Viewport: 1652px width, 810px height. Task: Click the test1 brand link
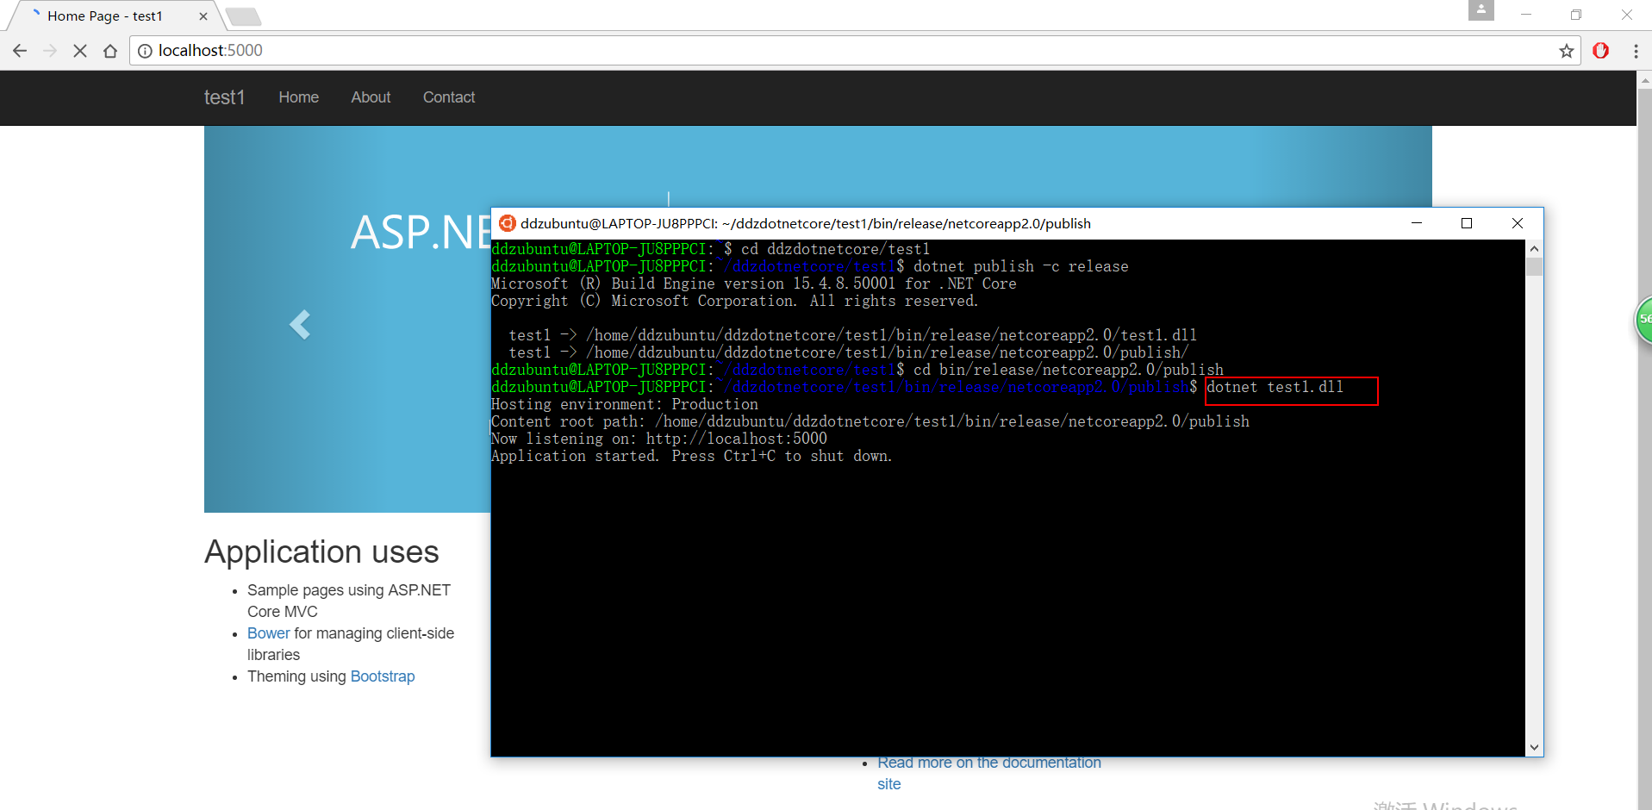pos(224,97)
